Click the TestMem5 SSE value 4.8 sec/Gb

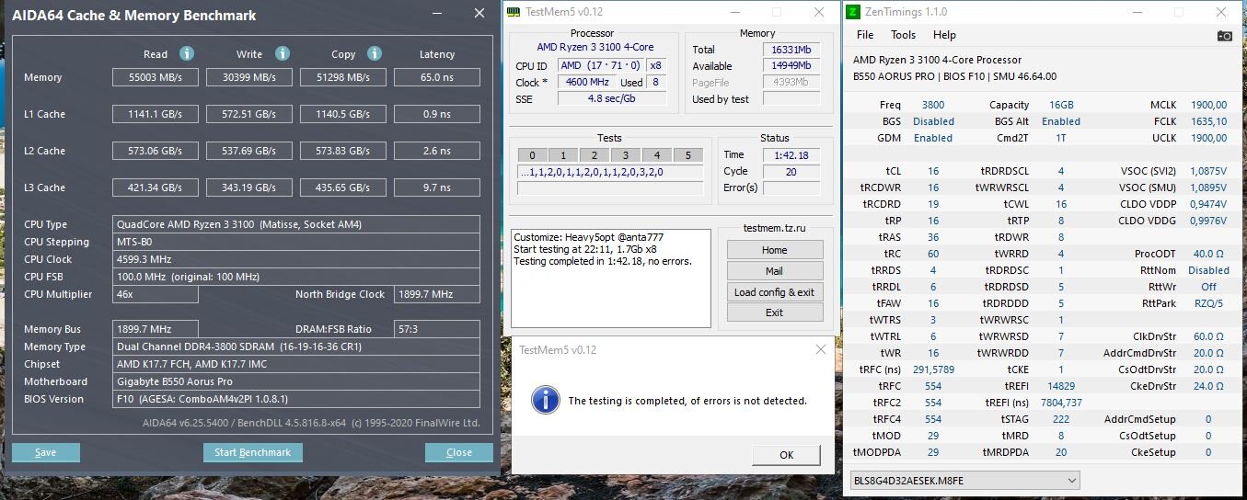612,99
